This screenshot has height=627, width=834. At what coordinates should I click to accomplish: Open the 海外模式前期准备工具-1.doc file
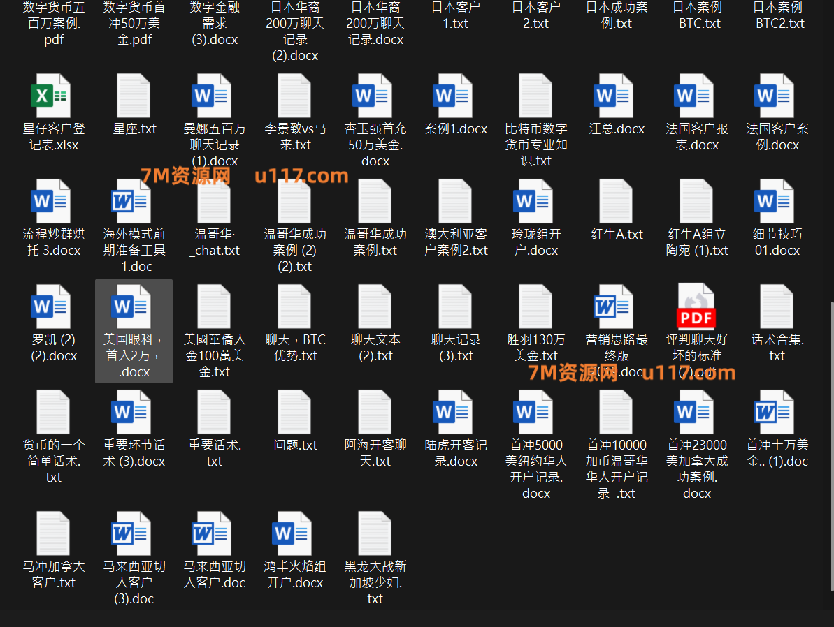(134, 202)
